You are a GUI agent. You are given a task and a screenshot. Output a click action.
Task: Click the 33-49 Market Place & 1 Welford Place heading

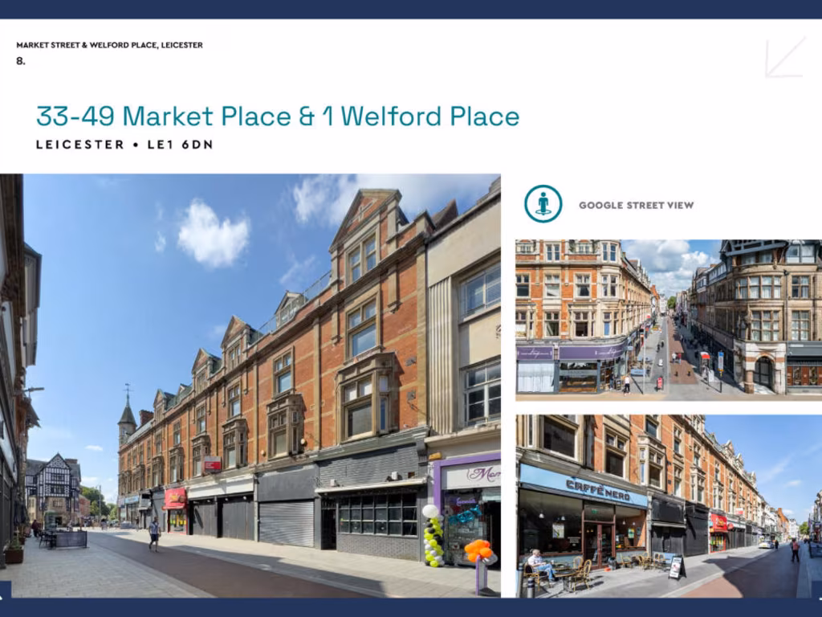[278, 116]
